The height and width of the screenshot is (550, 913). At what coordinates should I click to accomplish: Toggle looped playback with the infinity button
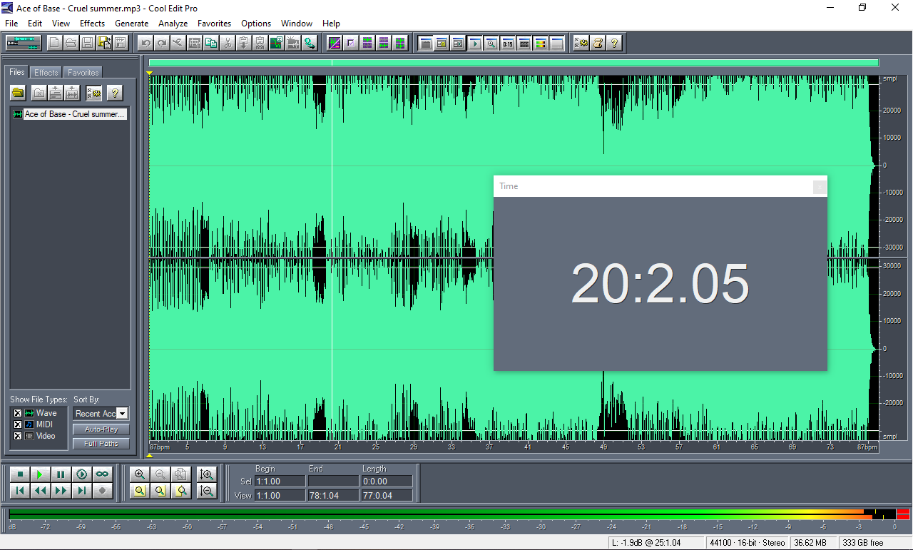pyautogui.click(x=103, y=474)
